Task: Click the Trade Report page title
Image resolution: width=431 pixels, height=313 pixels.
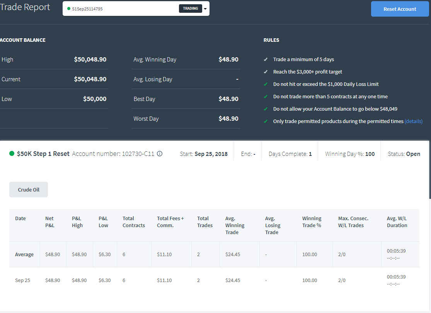Action: [x=25, y=7]
